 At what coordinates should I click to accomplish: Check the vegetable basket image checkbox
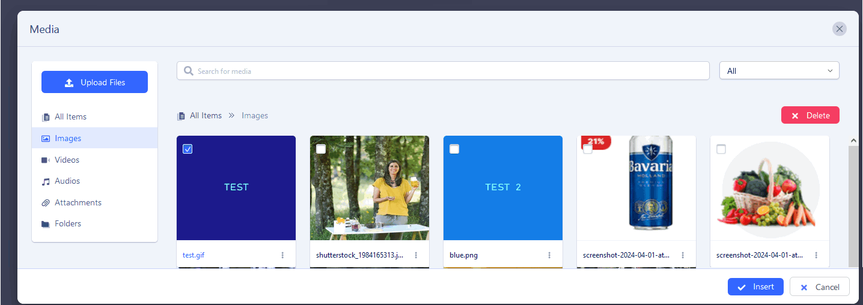(x=721, y=149)
